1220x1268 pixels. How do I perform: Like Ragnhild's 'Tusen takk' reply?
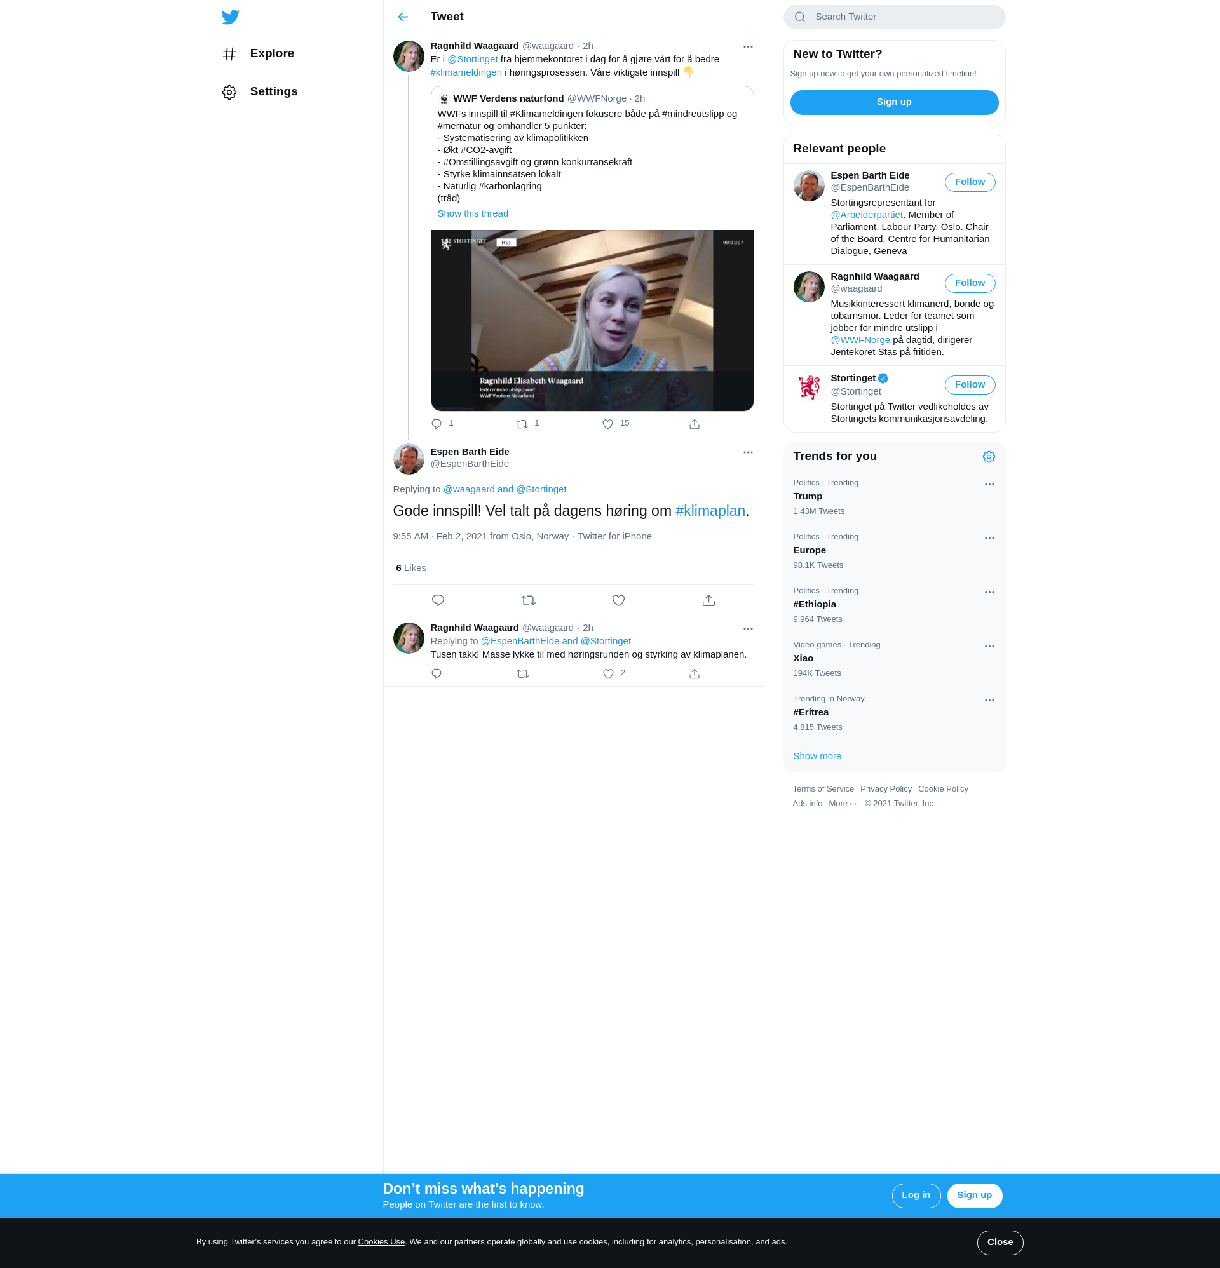click(x=607, y=673)
